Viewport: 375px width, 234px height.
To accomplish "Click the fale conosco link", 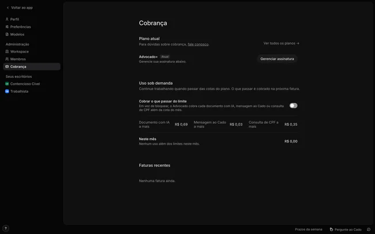I will click(198, 44).
